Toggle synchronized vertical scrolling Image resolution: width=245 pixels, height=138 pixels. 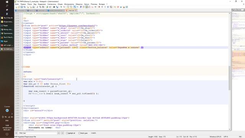pyautogui.click(x=68, y=7)
